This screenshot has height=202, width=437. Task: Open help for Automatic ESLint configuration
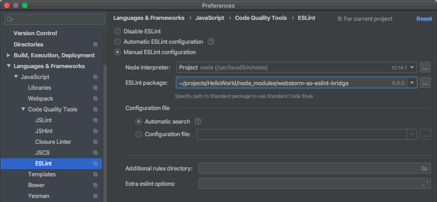(211, 42)
